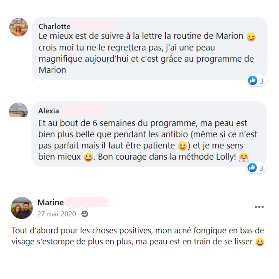Open the 27 mai 2020 post timestamp
The height and width of the screenshot is (279, 279).
[57, 214]
